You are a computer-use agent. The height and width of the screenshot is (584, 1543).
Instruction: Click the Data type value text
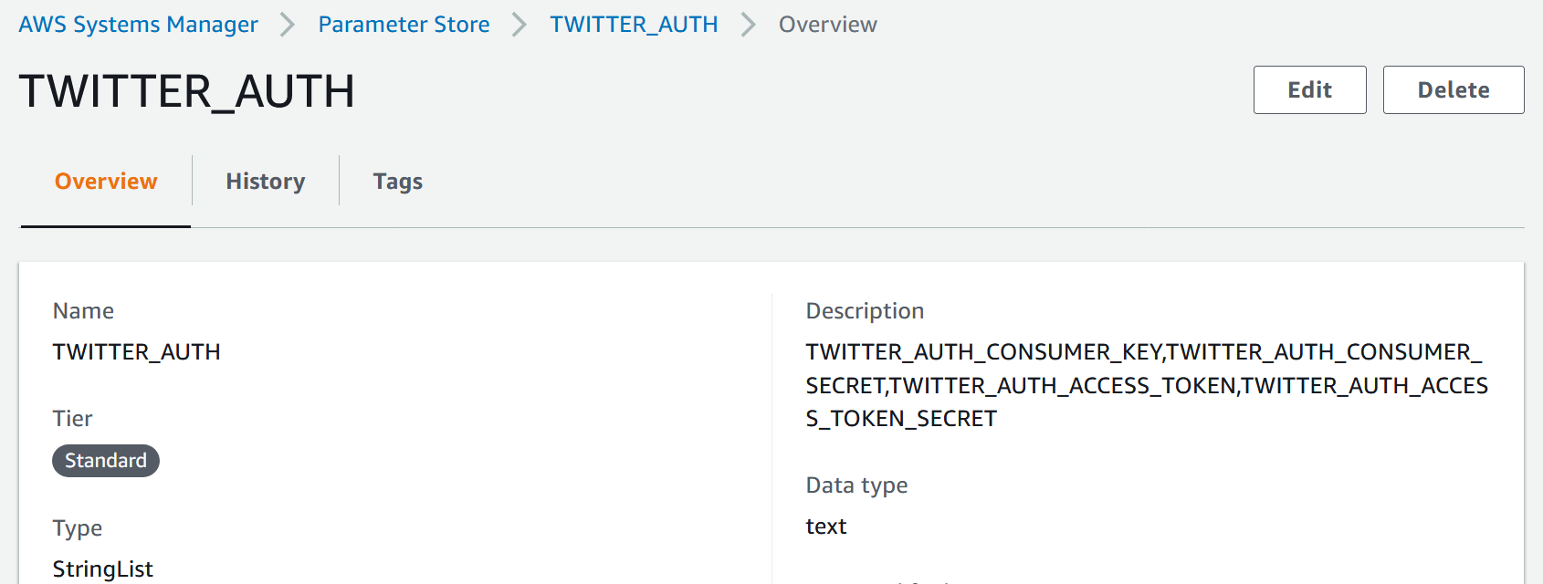(826, 527)
